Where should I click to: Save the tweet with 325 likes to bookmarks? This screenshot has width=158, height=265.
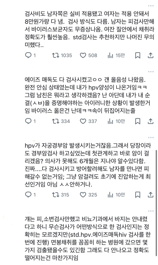[x=138, y=195]
